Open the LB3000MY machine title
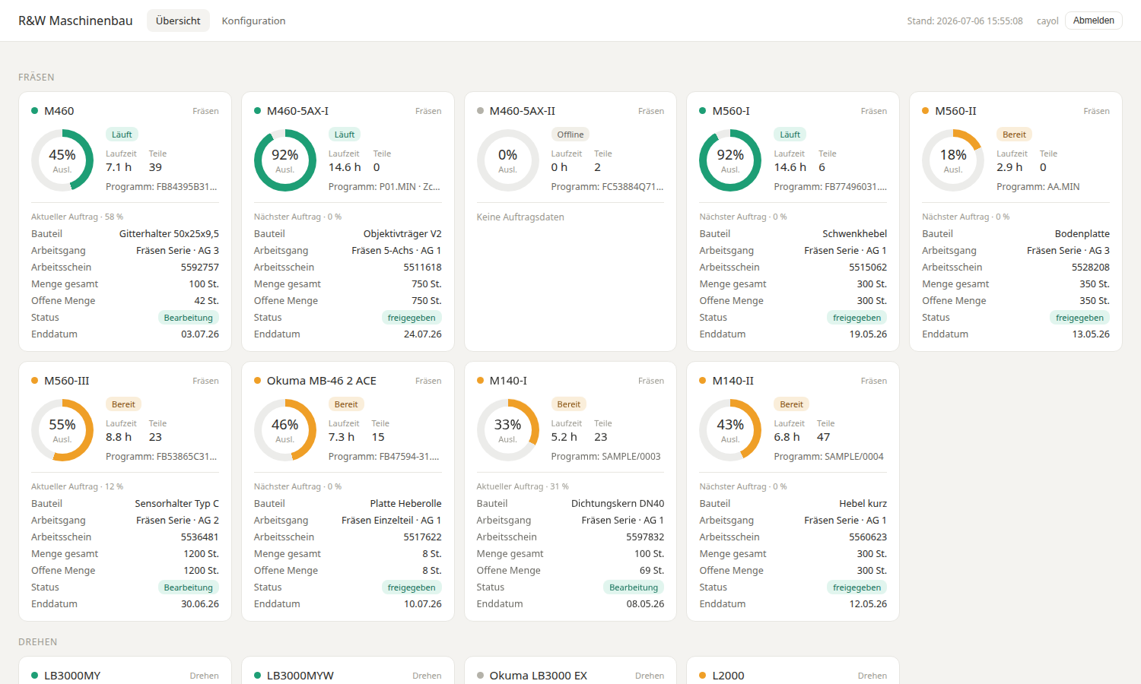This screenshot has width=1141, height=684. (72, 675)
